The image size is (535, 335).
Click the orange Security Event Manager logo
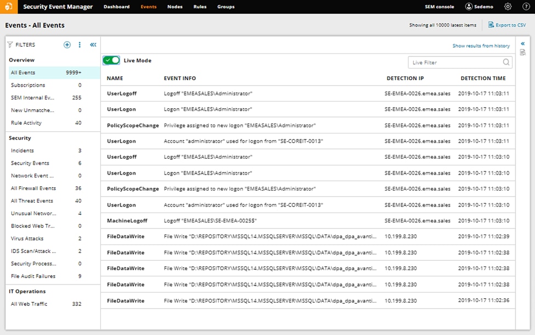[x=9, y=7]
